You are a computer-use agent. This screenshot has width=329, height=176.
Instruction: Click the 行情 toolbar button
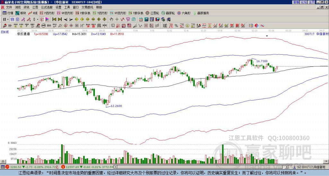tap(8, 13)
